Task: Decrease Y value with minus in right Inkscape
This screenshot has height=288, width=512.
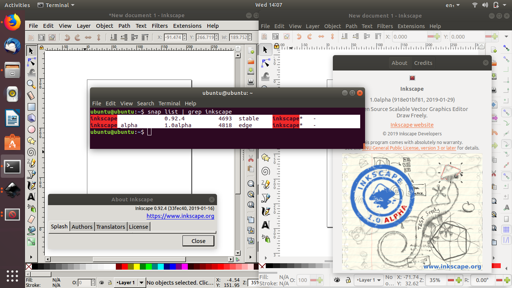Action: pyautogui.click(x=488, y=37)
